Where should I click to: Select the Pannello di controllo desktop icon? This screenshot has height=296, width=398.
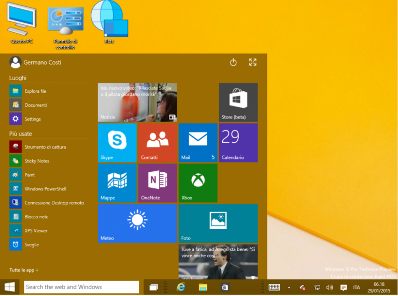(x=65, y=28)
